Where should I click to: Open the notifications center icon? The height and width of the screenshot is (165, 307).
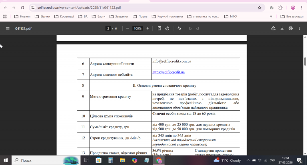[x=299, y=160]
